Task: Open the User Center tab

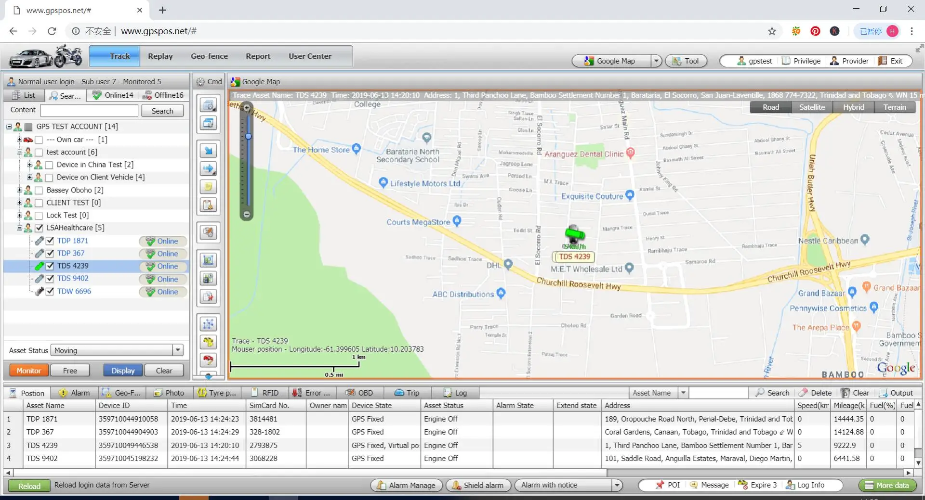Action: coord(310,56)
